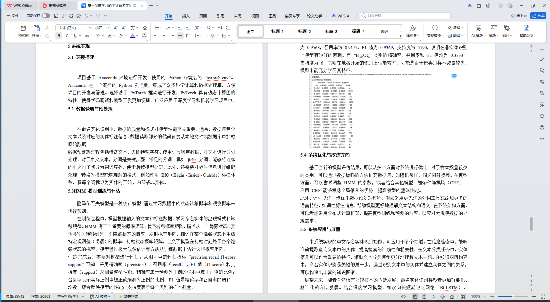Open the File (文件) menu
550x302 pixels.
coord(13,16)
